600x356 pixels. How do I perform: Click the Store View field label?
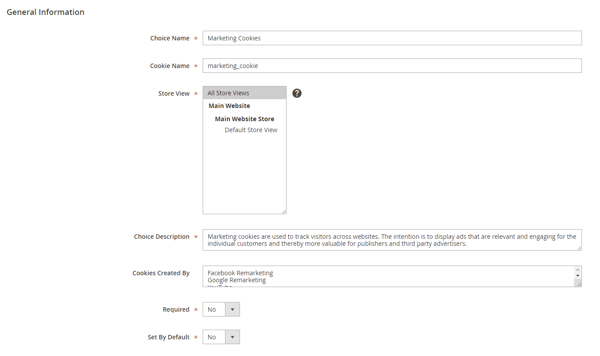[174, 93]
